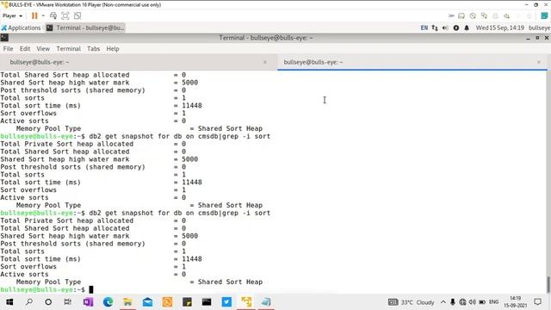Send Ctrl+Alt+Del to virtual machine icon
The height and width of the screenshot is (310, 551).
coord(53,15)
